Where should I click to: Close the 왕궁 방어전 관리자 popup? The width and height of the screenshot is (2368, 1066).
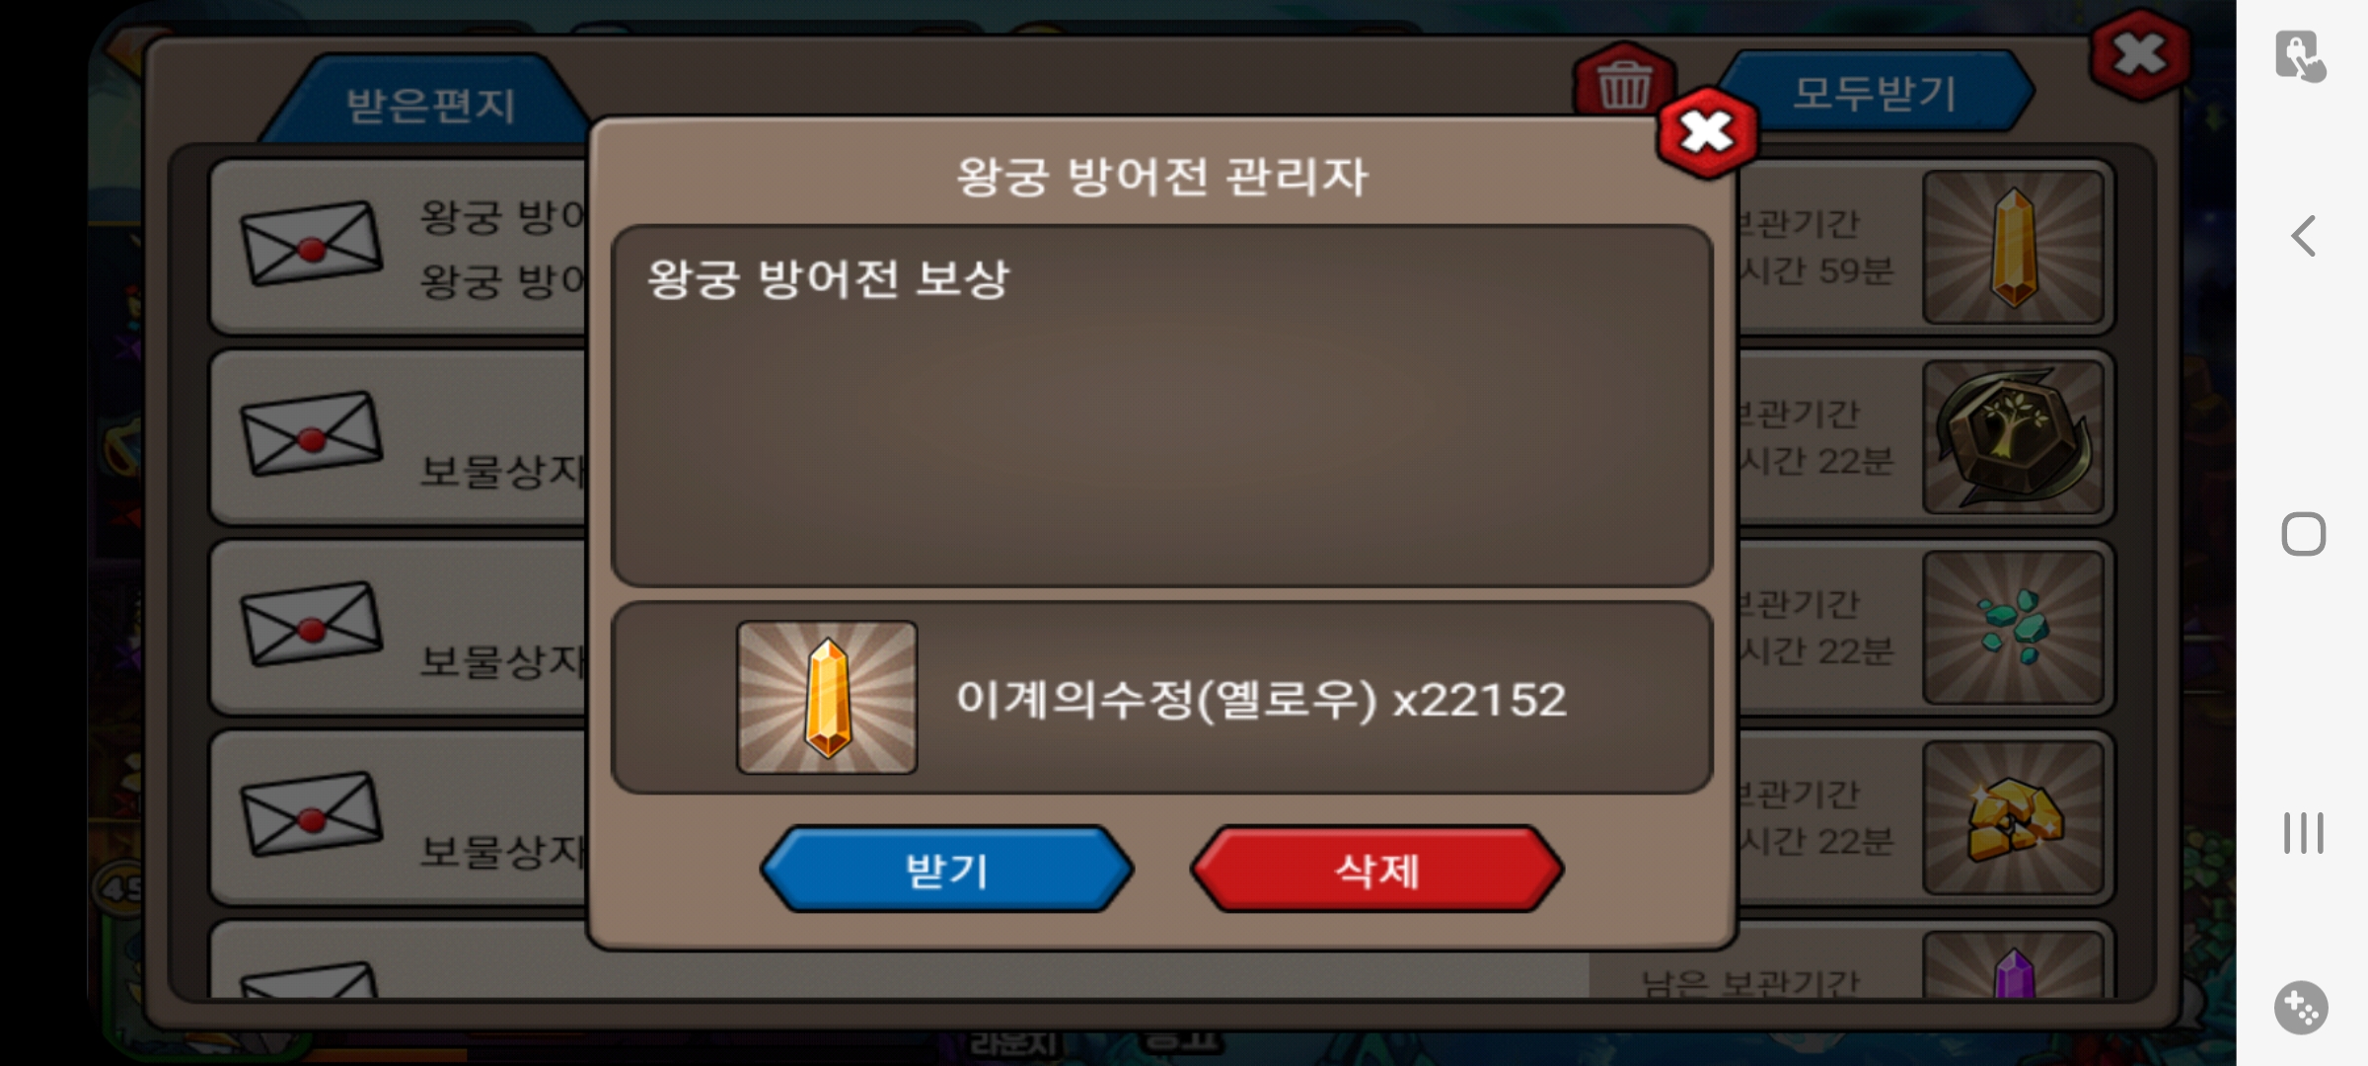point(1707,132)
